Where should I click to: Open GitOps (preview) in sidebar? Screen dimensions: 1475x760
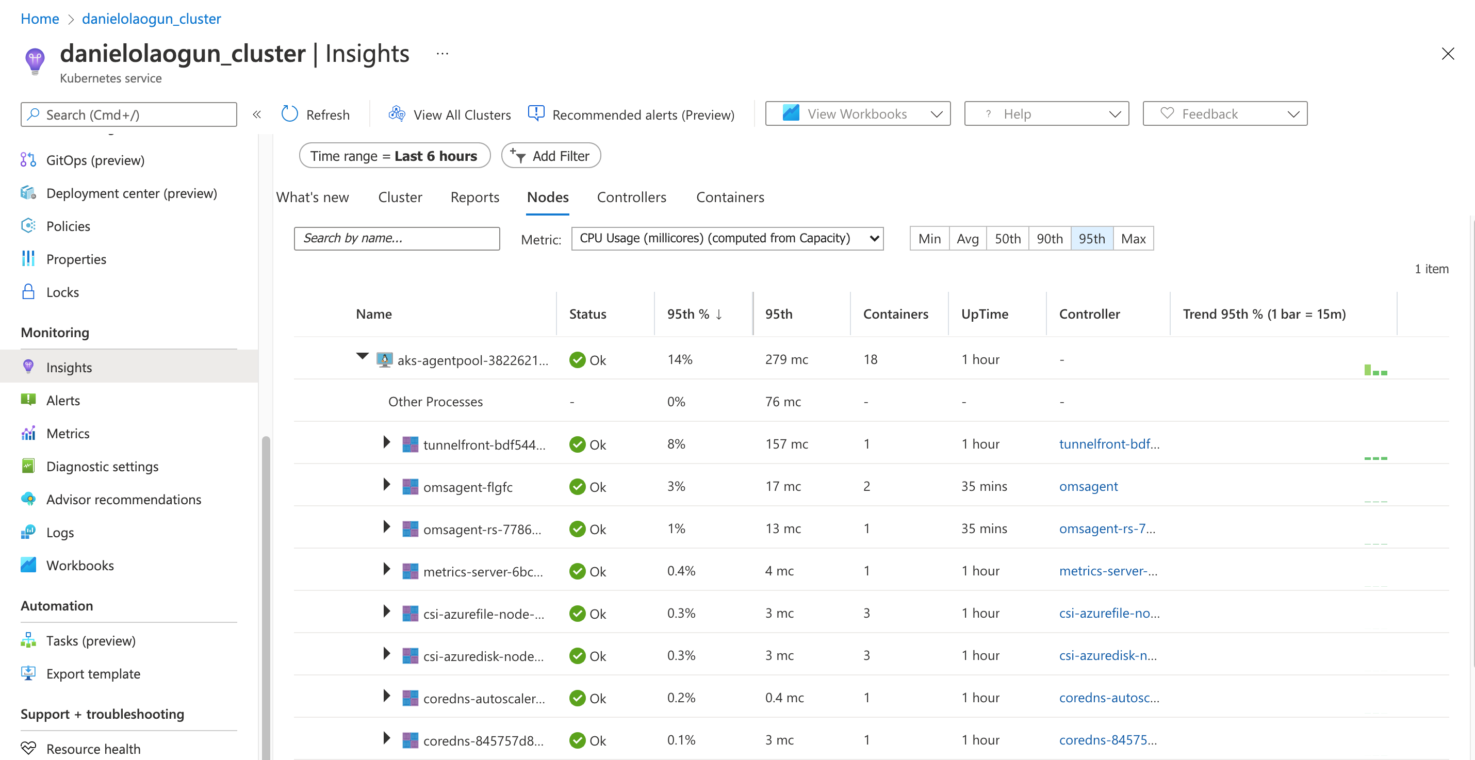(95, 160)
